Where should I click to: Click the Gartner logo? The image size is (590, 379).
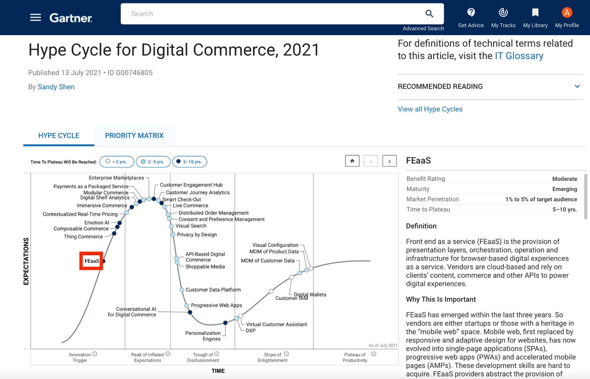coord(71,18)
